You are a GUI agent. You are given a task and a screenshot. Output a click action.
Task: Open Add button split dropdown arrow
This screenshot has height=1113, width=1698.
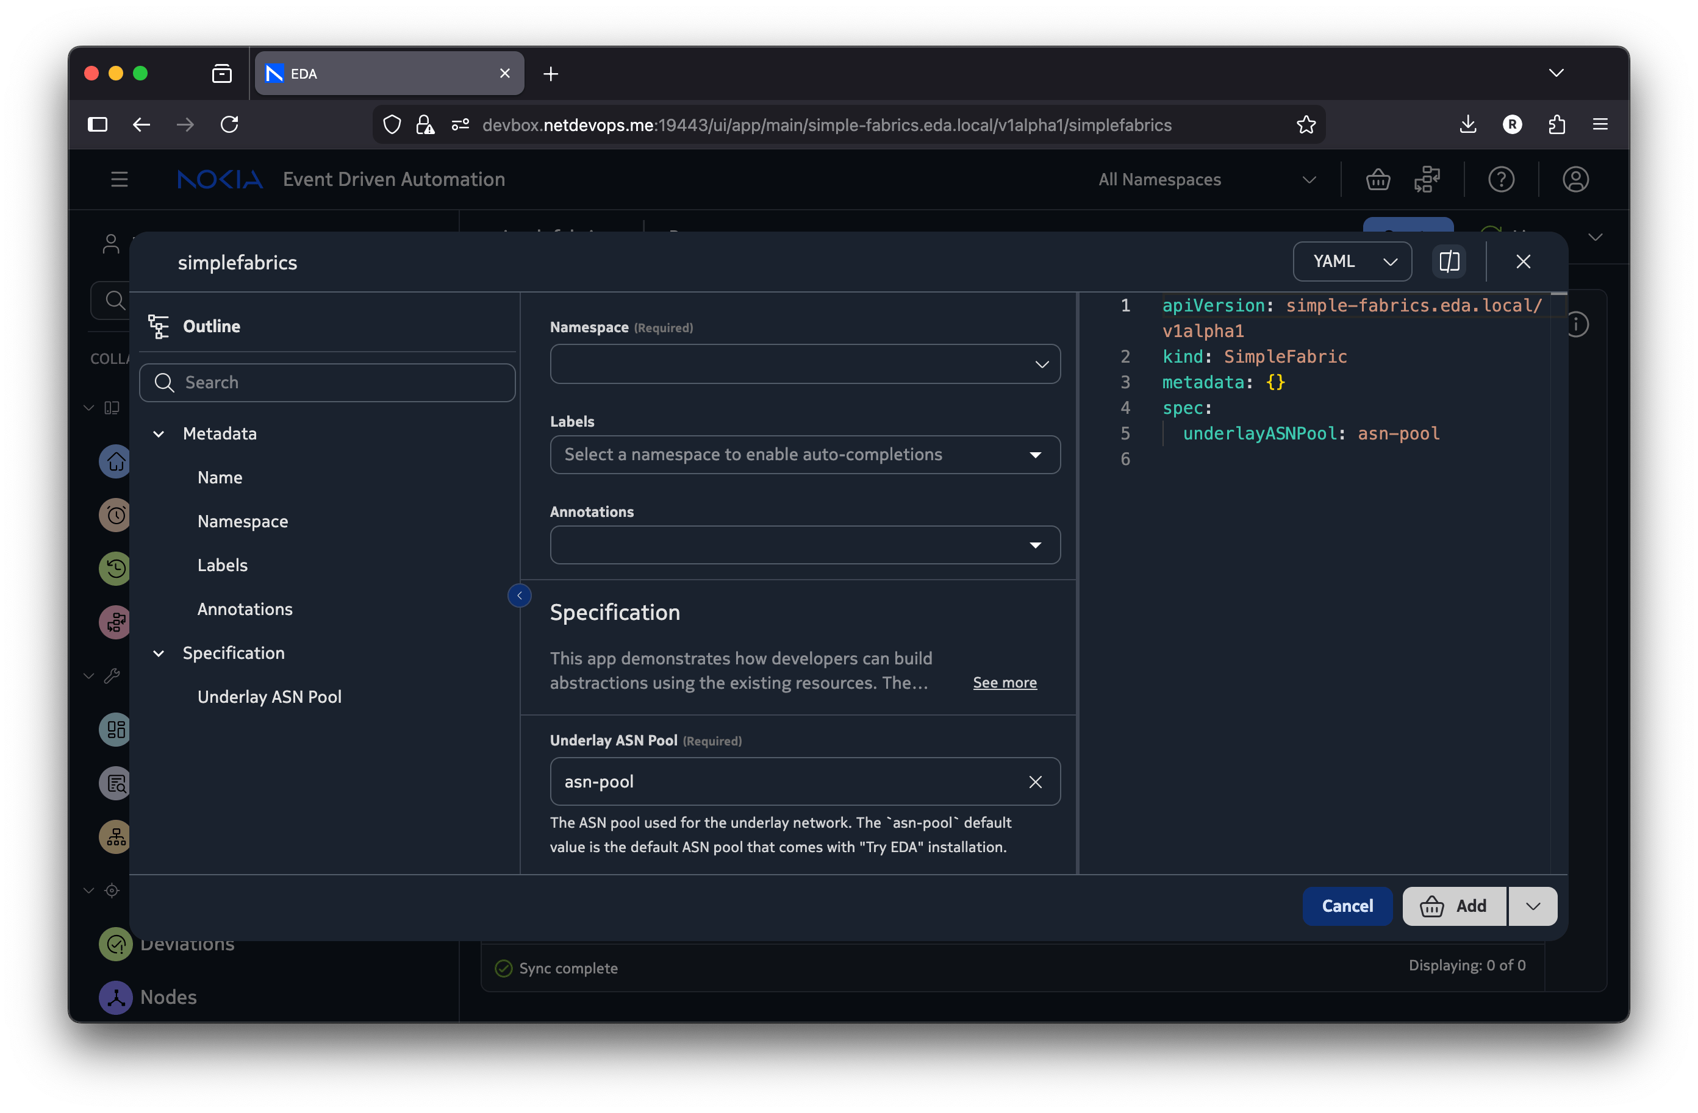pos(1533,906)
